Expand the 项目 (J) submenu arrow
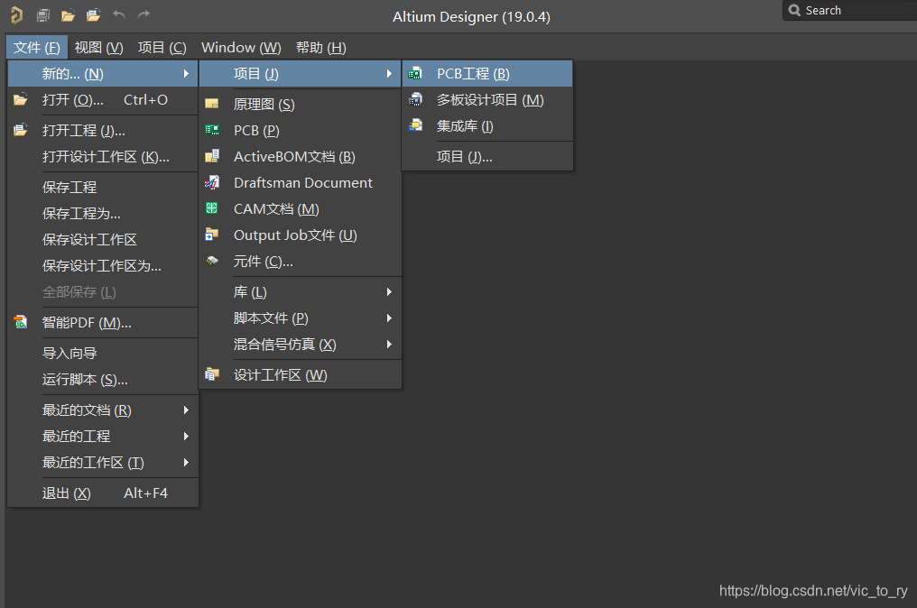The height and width of the screenshot is (608, 917). click(389, 74)
